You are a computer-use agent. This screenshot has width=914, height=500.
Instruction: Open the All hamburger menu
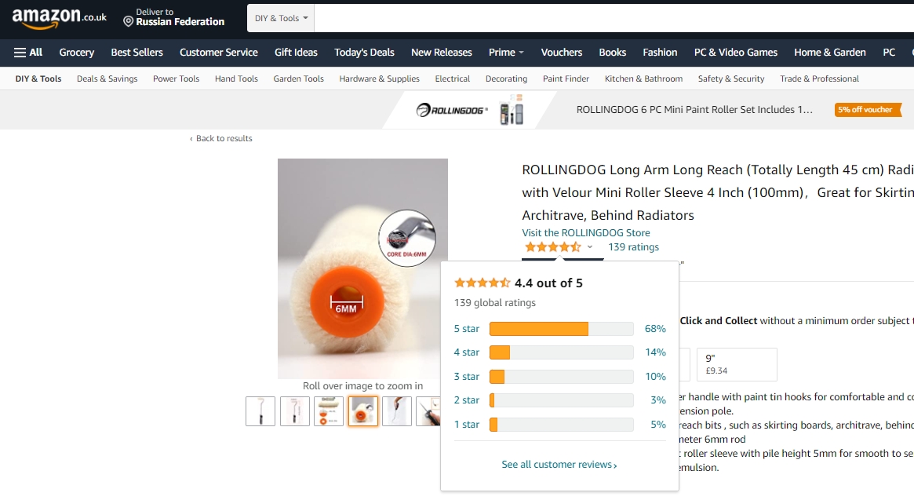[x=28, y=53]
